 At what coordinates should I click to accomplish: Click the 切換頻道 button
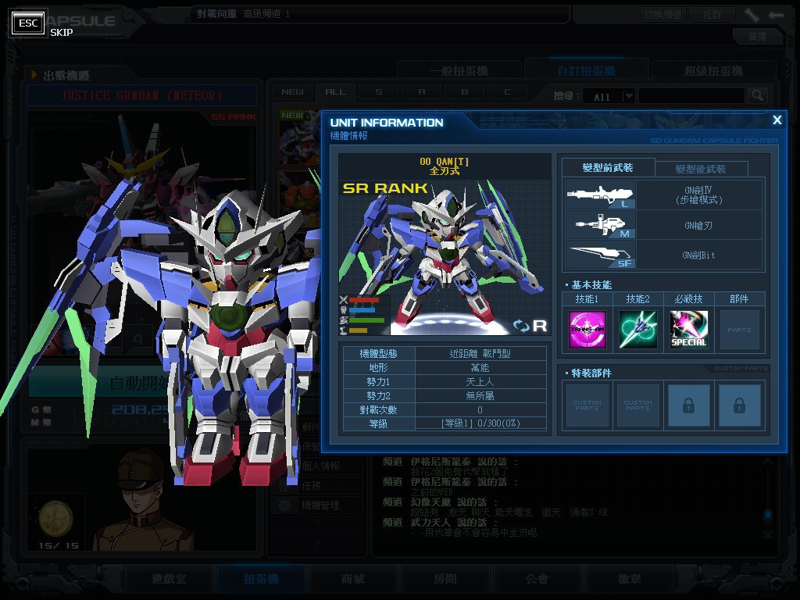[662, 14]
